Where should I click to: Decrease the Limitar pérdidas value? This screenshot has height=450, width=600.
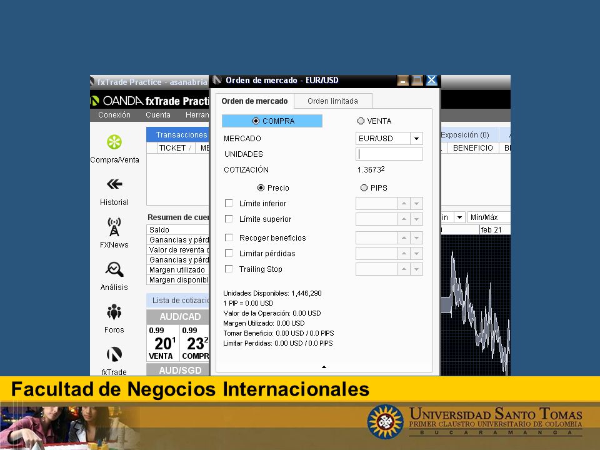pyautogui.click(x=416, y=254)
